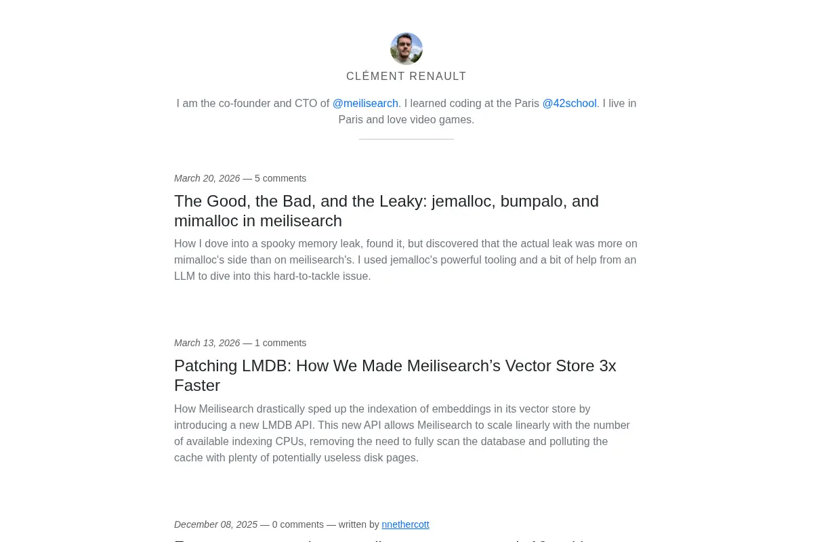Click the horizontal divider below the bio
Viewport: 813px width, 542px height.
[x=406, y=139]
